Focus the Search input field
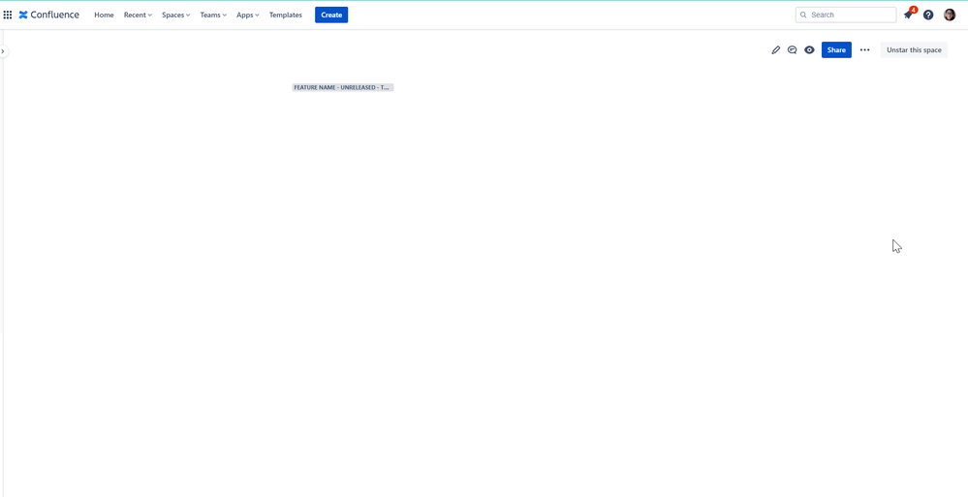968x497 pixels. click(x=846, y=15)
